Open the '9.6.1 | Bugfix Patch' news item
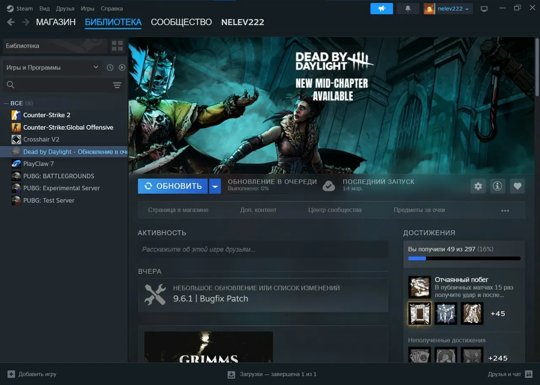 [263, 295]
